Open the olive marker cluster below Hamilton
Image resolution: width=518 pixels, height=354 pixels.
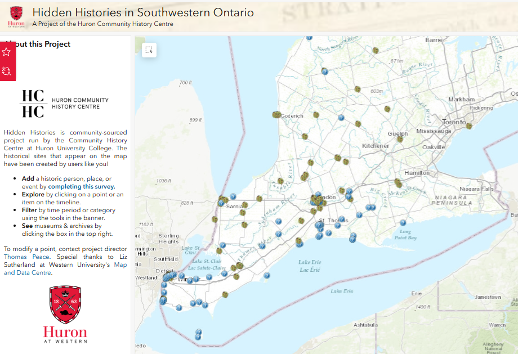click(x=398, y=183)
